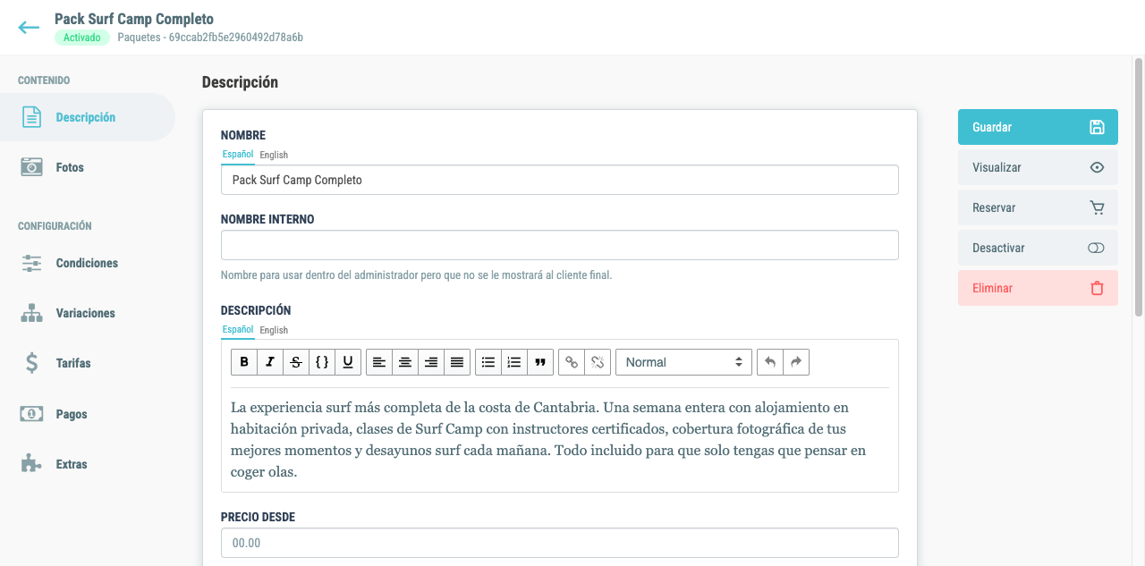The image size is (1145, 566).
Task: Click the Reservar button
Action: pos(1038,207)
